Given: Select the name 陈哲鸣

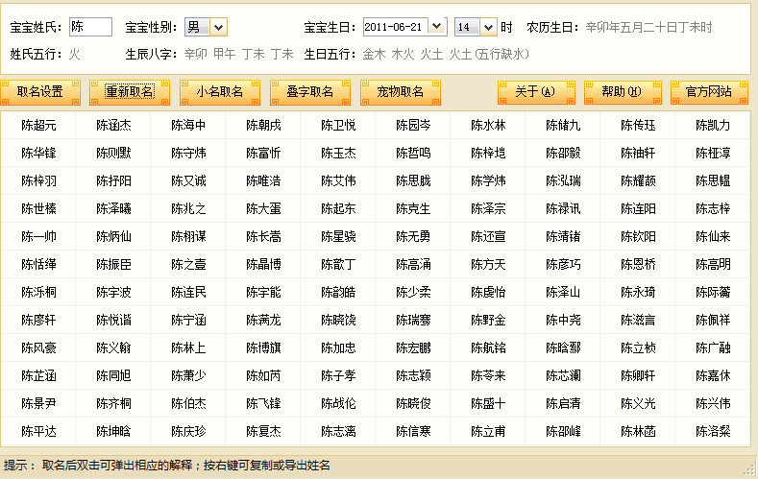Looking at the screenshot, I should coord(413,153).
